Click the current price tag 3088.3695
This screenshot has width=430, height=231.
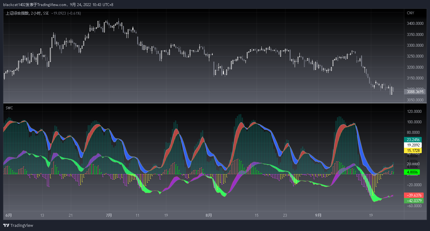(415, 92)
